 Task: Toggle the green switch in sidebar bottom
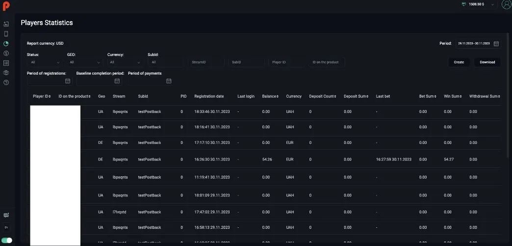tap(6, 240)
